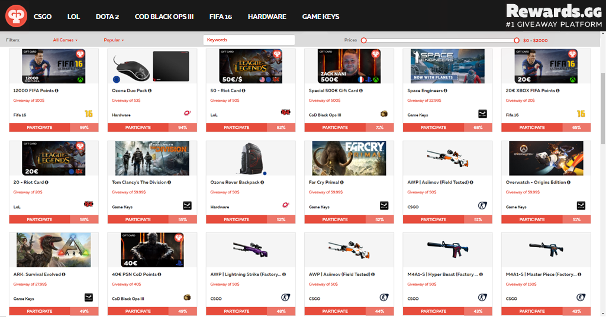The height and width of the screenshot is (317, 606).
Task: Open the GAME KEYS category
Action: [x=321, y=17]
